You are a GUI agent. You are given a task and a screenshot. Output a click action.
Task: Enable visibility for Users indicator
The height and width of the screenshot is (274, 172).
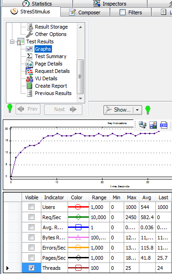[32, 207]
